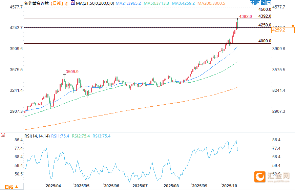295x190 pixels.
Task: Click the 2025/10 date axis label
Action: click(229, 186)
